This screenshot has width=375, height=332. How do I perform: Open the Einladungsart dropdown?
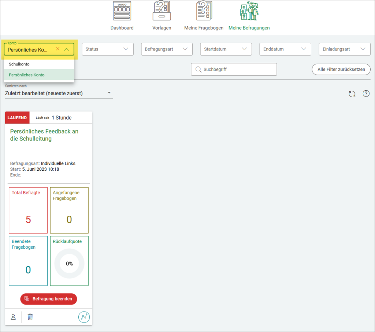point(344,49)
